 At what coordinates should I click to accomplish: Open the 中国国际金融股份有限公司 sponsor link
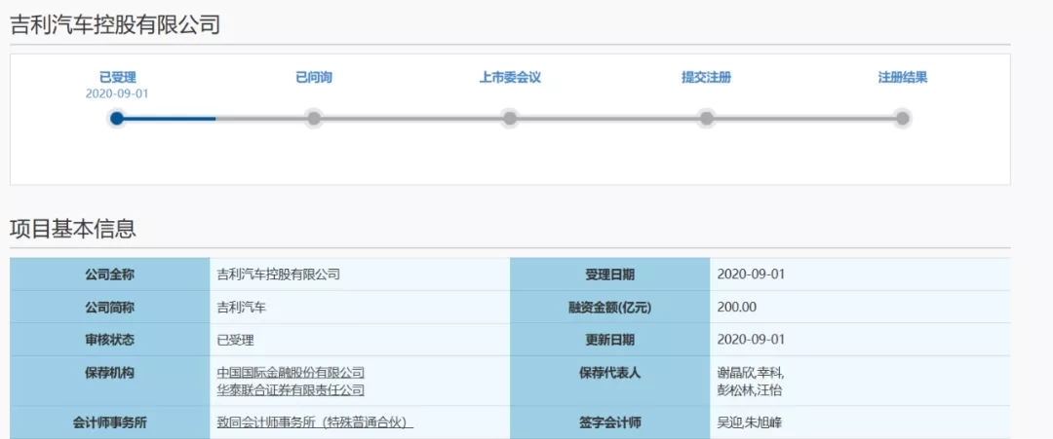click(x=291, y=373)
